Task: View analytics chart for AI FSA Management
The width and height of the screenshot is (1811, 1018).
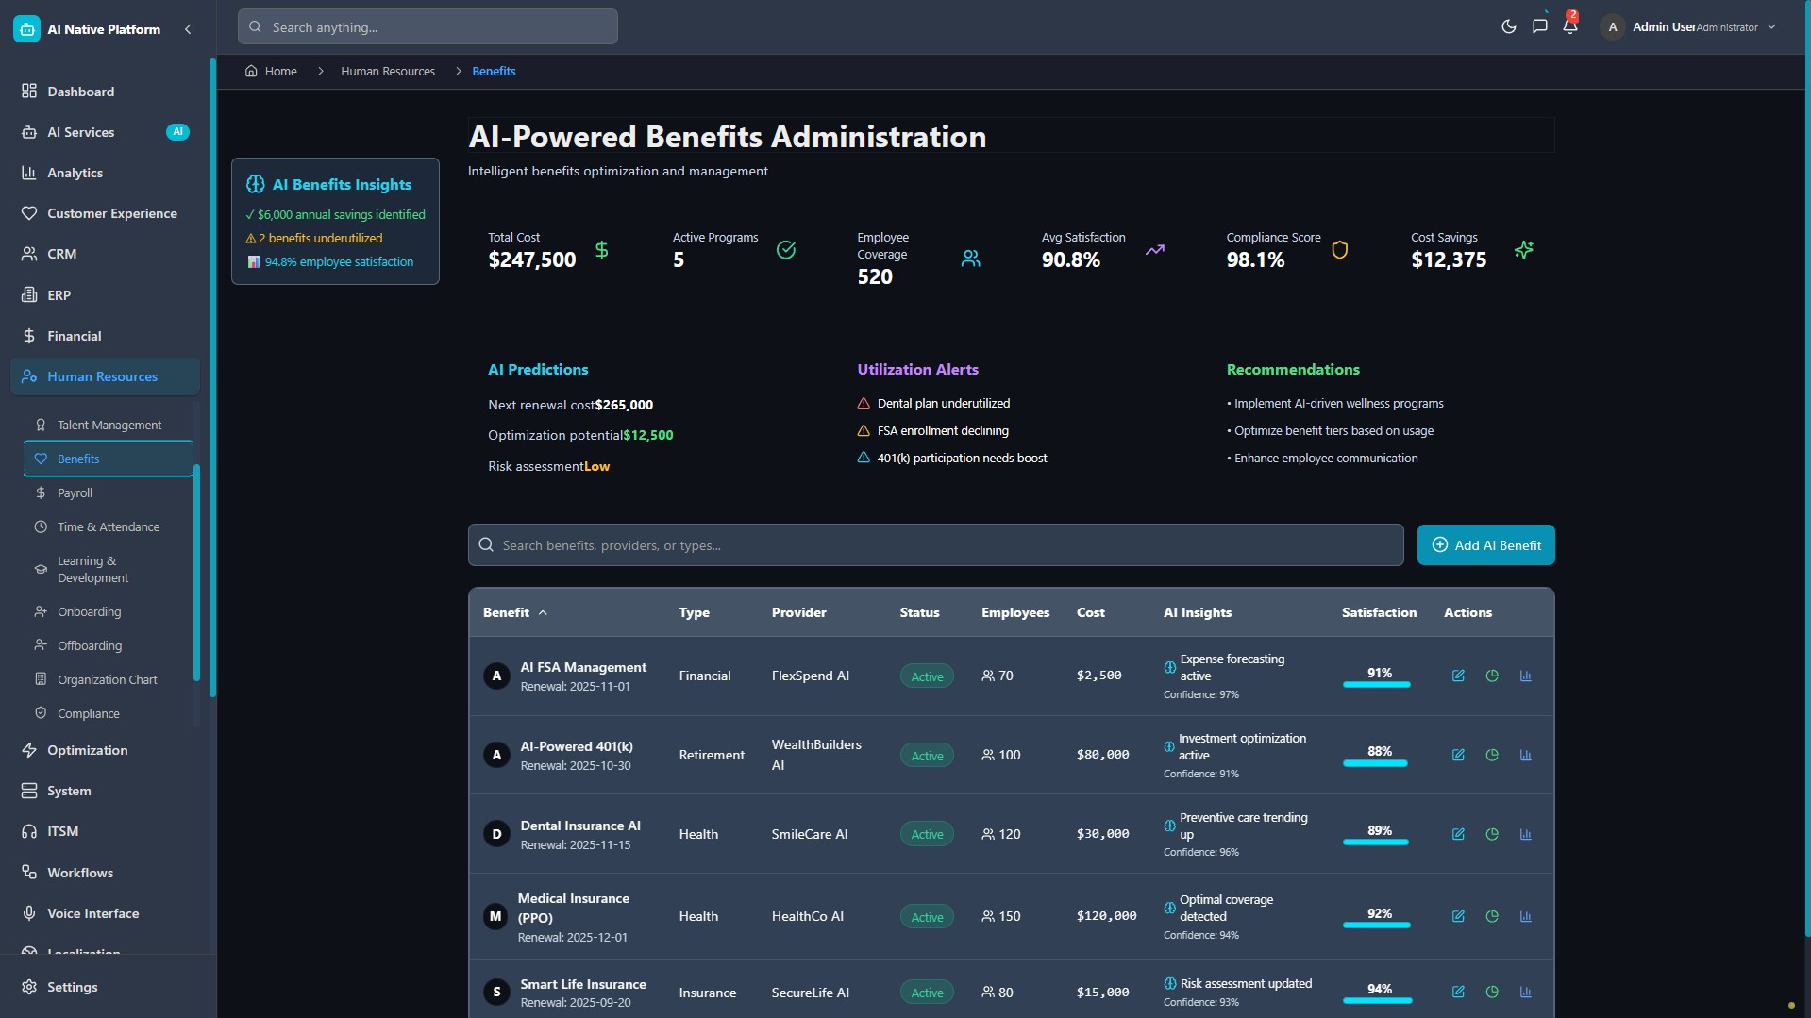Action: pos(1525,676)
